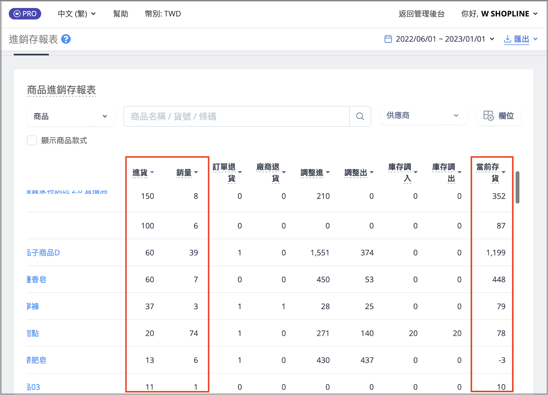Click cell value 1,551

[320, 253]
